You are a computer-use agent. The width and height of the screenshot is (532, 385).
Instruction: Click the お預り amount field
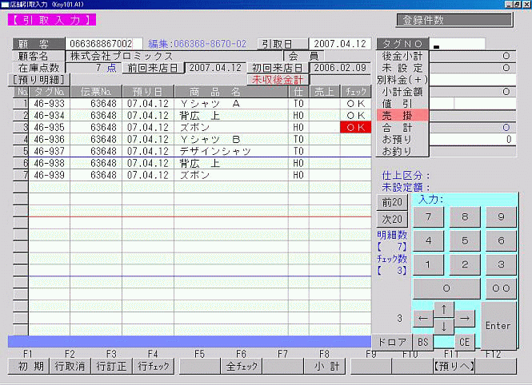(x=473, y=139)
